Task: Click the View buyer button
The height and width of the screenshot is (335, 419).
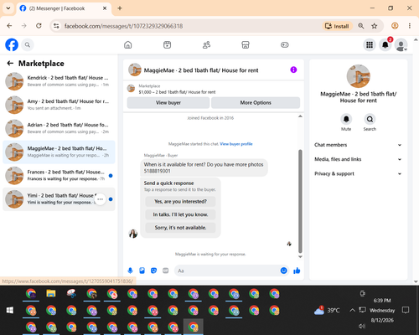Action: point(168,103)
